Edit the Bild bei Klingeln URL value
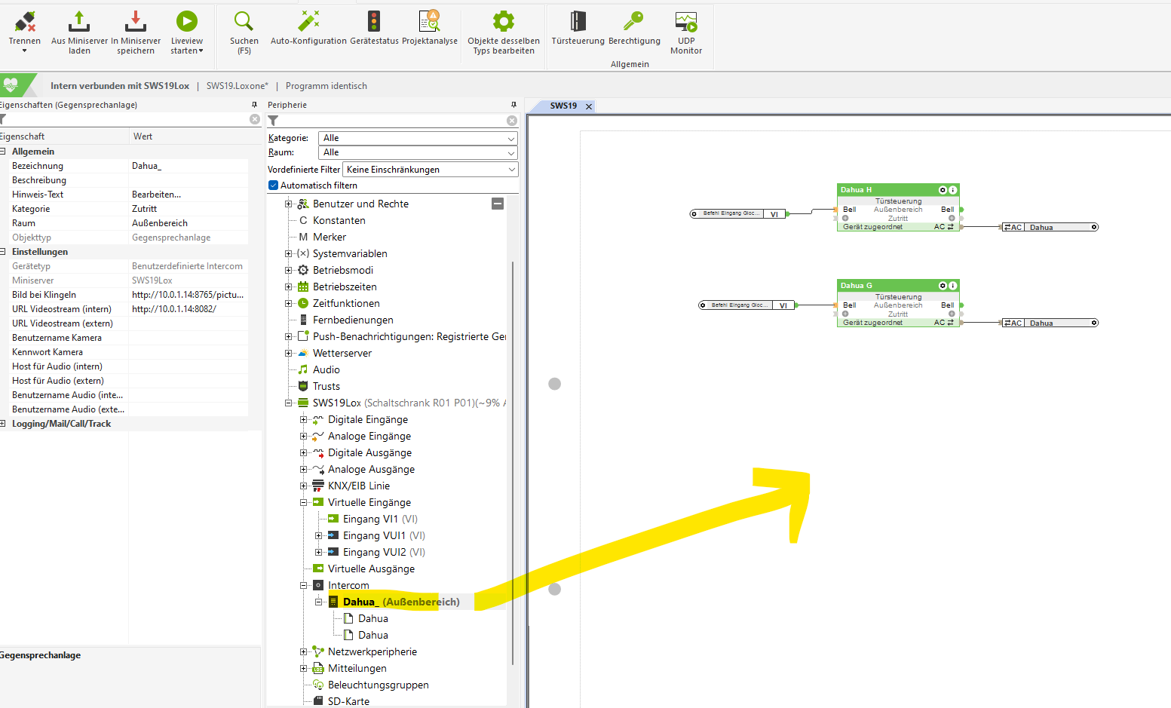 coord(189,295)
